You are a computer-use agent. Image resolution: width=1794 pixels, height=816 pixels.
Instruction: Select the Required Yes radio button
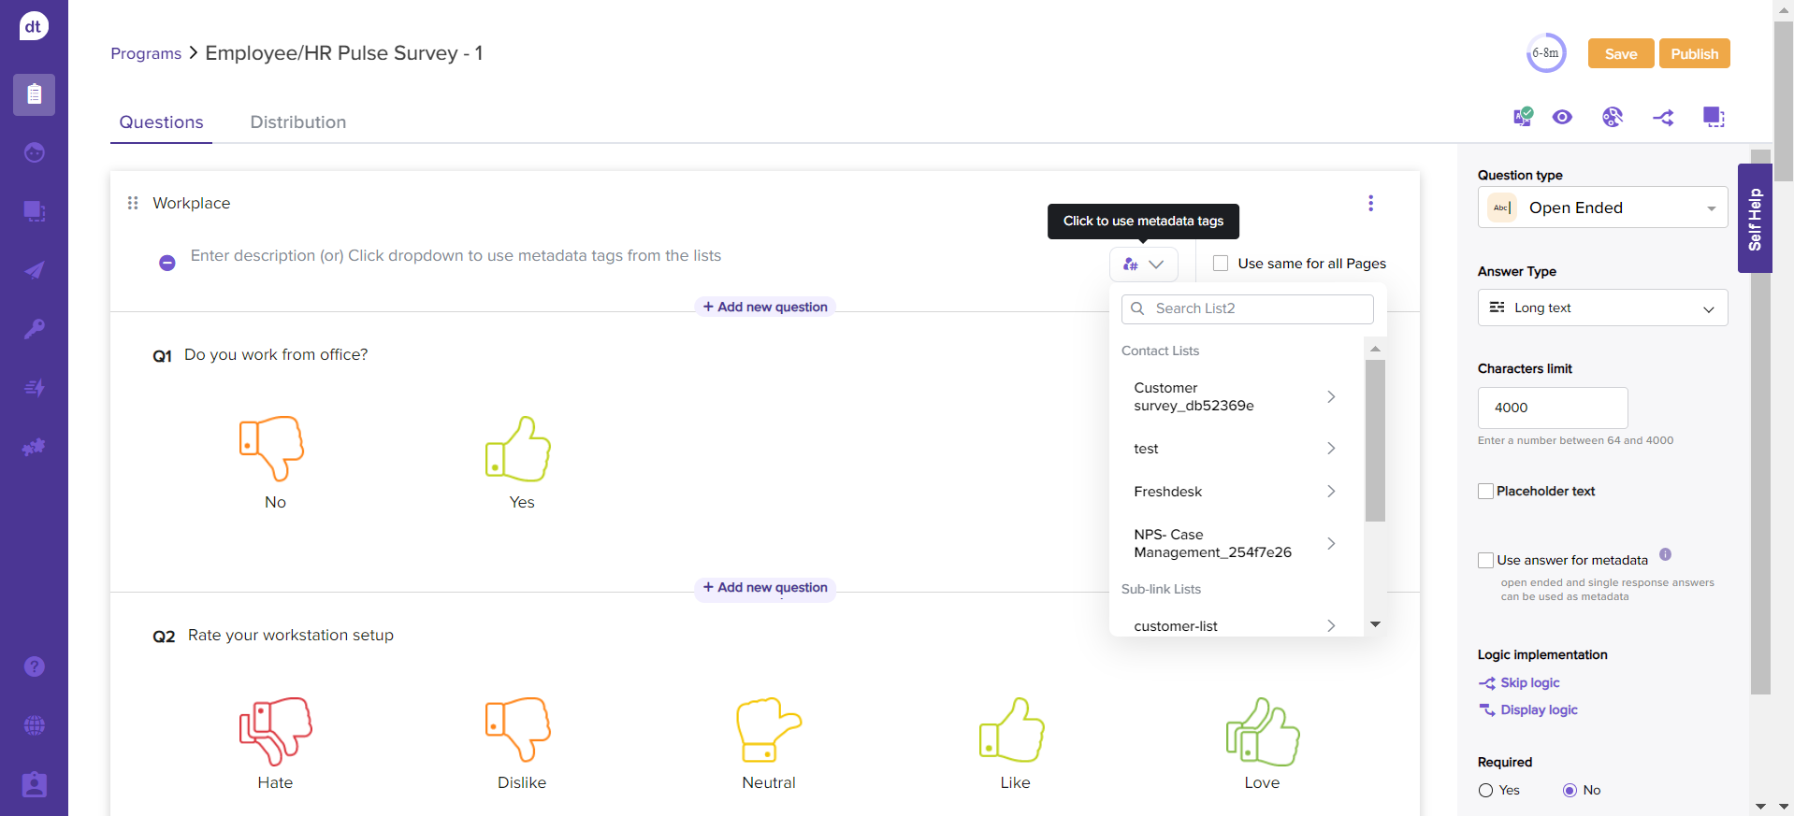pos(1485,791)
